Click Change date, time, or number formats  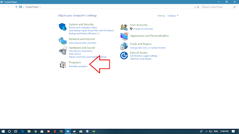[148, 48]
